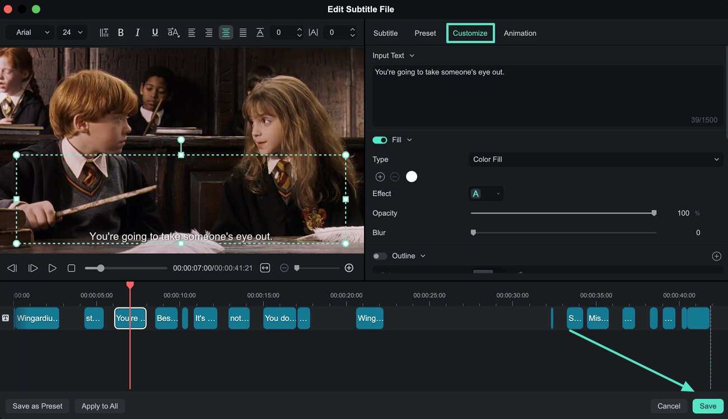Switch to the Preset tab

click(x=425, y=33)
